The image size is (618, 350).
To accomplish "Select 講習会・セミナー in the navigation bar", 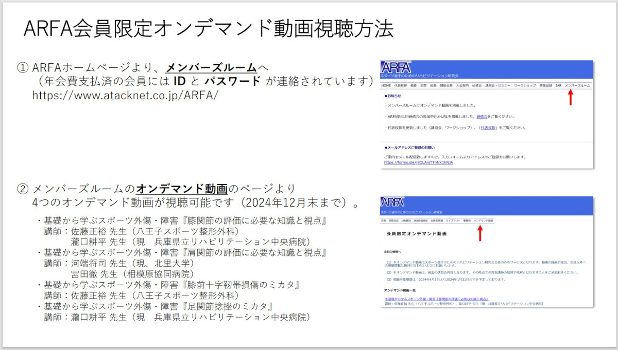I will [x=497, y=85].
